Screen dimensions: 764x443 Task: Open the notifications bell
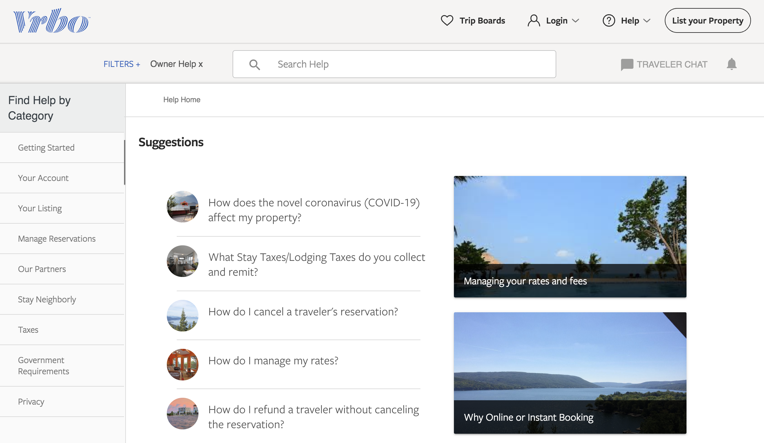point(731,64)
